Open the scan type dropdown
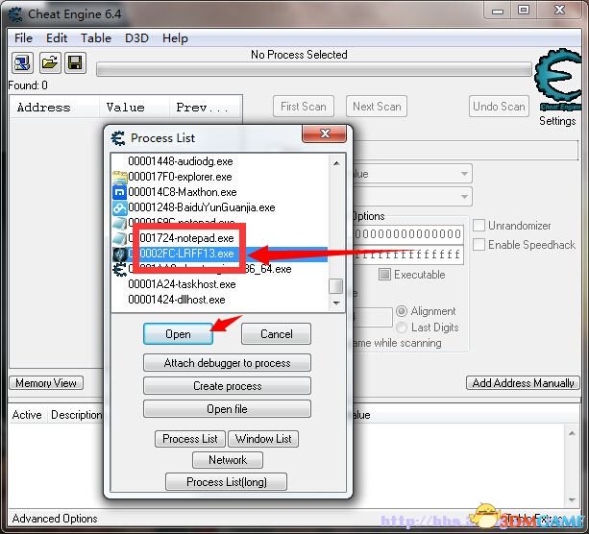The image size is (589, 534). tap(464, 174)
